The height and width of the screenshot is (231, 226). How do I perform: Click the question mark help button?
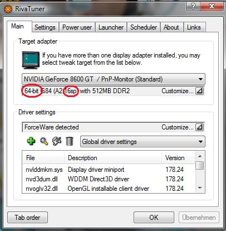pyautogui.click(x=193, y=6)
